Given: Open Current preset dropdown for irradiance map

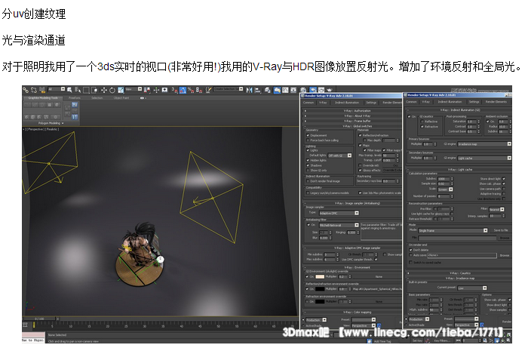Looking at the screenshot, I should [472, 288].
